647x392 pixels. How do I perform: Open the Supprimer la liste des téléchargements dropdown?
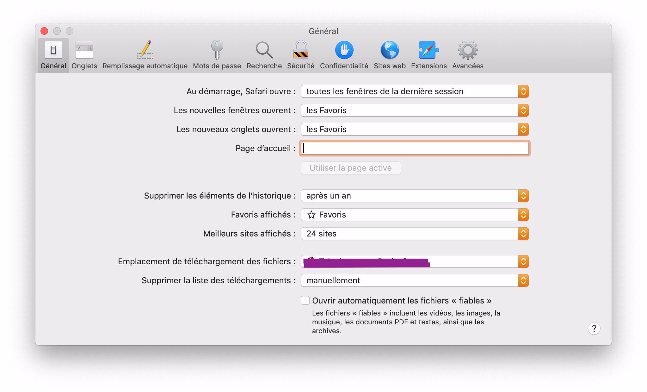(x=415, y=280)
